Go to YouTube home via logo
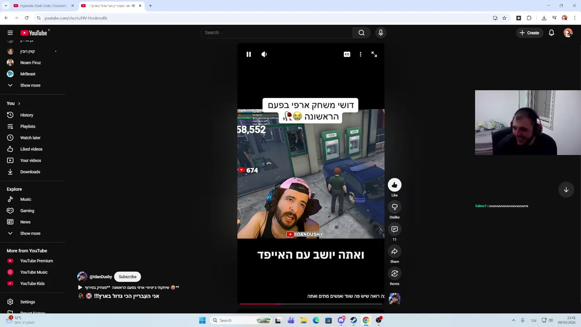 pos(34,33)
